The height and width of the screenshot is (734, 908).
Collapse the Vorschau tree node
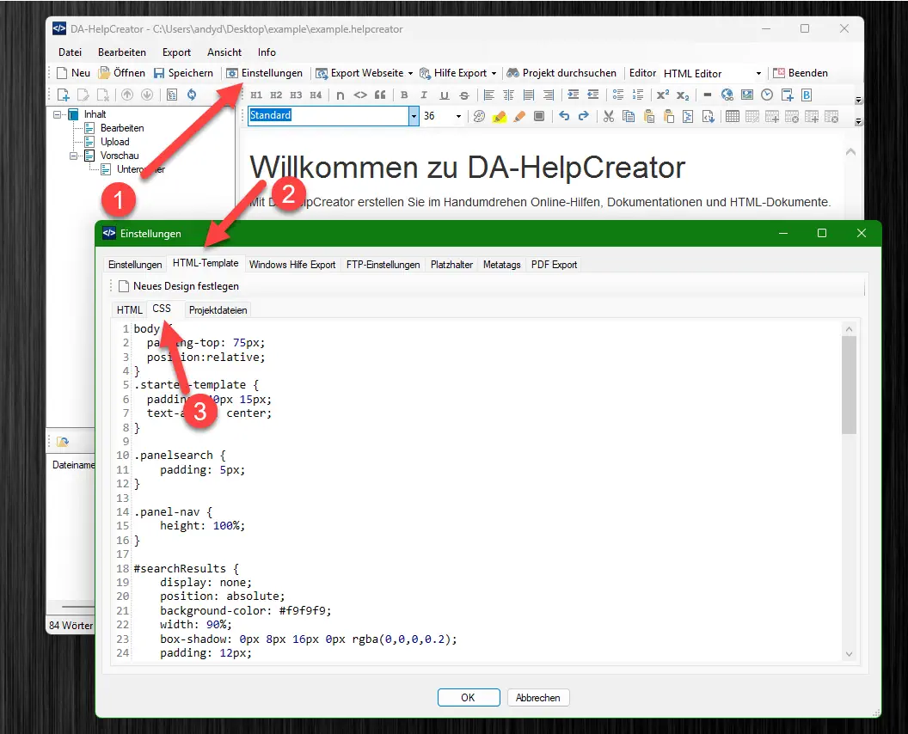click(x=75, y=156)
